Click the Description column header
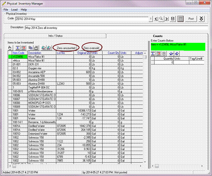The width and height of the screenshot is (212, 176). [42, 53]
